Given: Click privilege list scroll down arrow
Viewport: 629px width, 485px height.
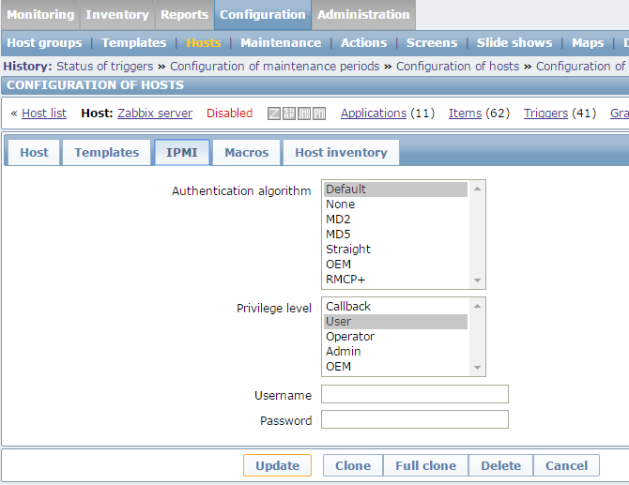Looking at the screenshot, I should click(477, 368).
